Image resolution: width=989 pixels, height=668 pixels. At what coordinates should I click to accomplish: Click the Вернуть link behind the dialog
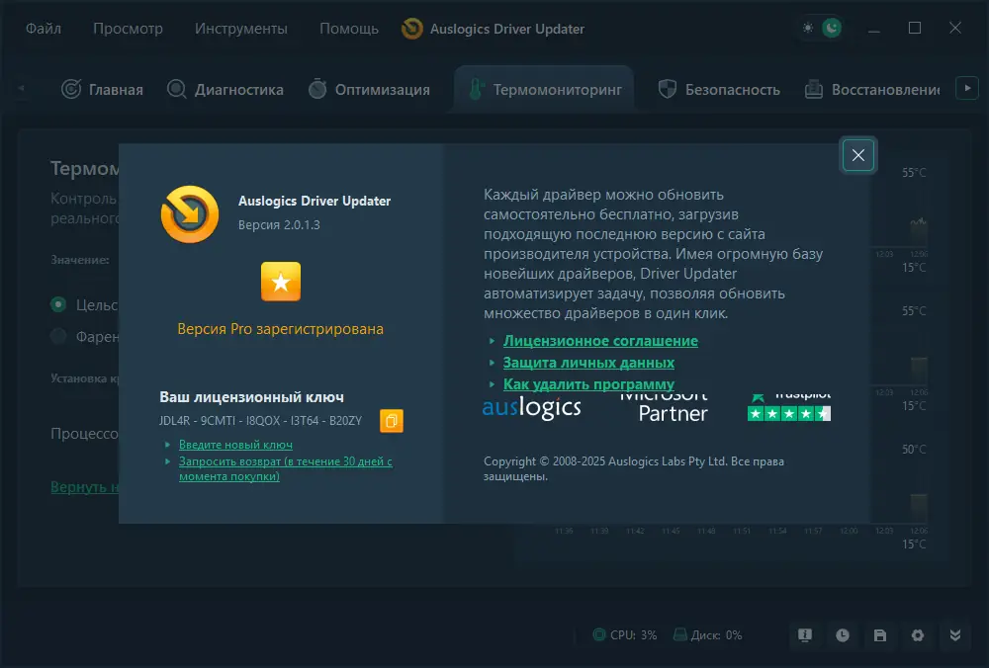[84, 487]
